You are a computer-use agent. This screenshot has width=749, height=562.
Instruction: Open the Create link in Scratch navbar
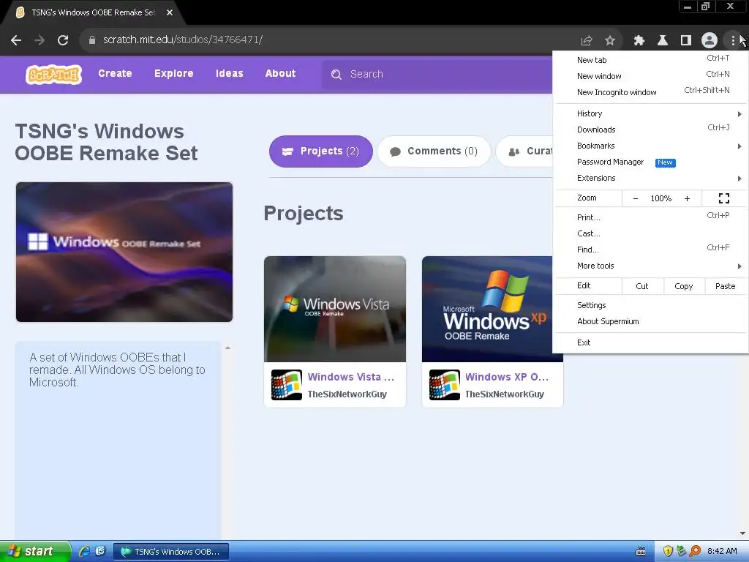click(115, 74)
